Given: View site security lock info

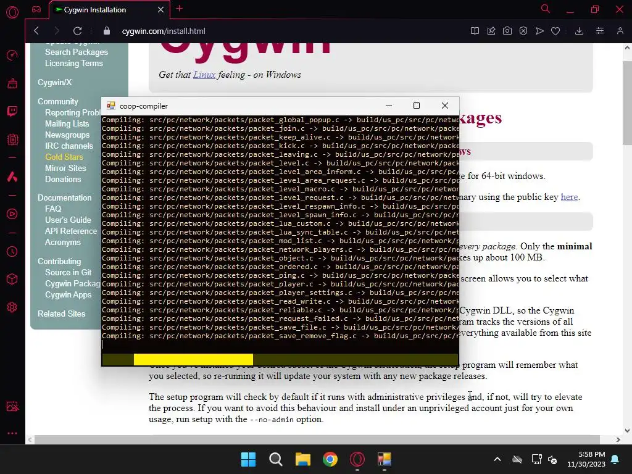Looking at the screenshot, I should coord(106,31).
